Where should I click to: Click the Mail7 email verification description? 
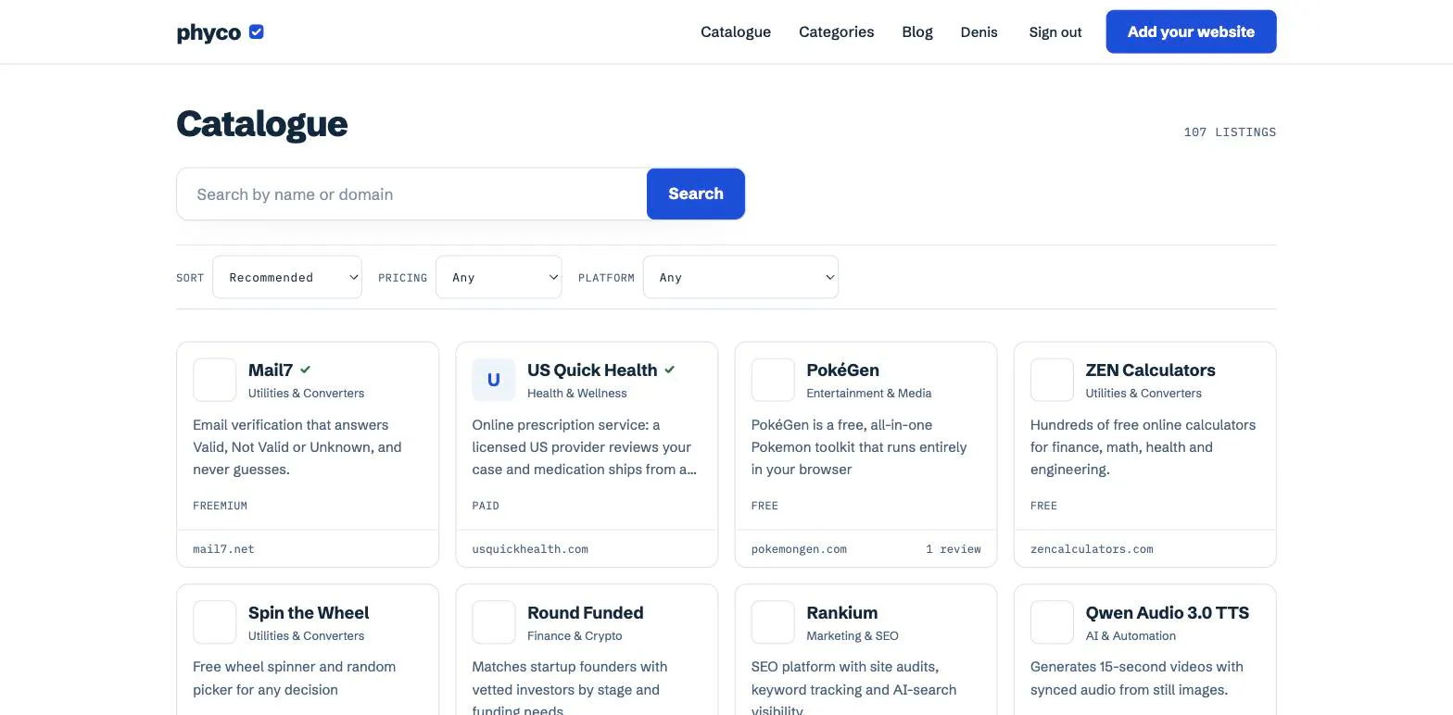click(x=297, y=447)
